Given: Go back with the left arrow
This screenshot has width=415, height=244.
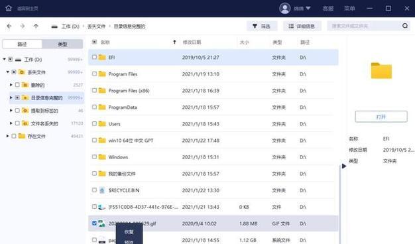Looking at the screenshot, I should click(9, 26).
